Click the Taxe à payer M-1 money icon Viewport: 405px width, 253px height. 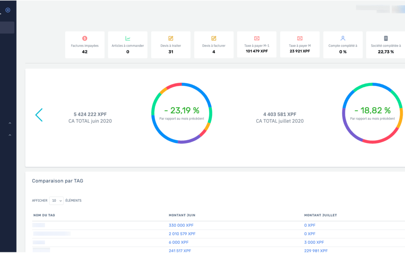tap(257, 38)
